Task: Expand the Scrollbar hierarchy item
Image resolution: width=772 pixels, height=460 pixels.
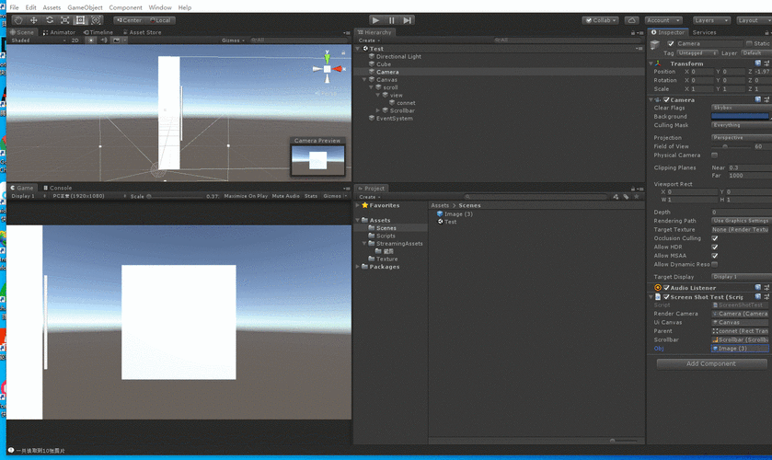Action: (x=379, y=110)
